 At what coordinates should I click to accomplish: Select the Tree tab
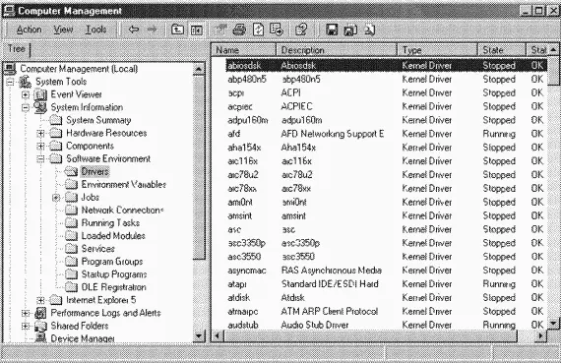[x=17, y=49]
